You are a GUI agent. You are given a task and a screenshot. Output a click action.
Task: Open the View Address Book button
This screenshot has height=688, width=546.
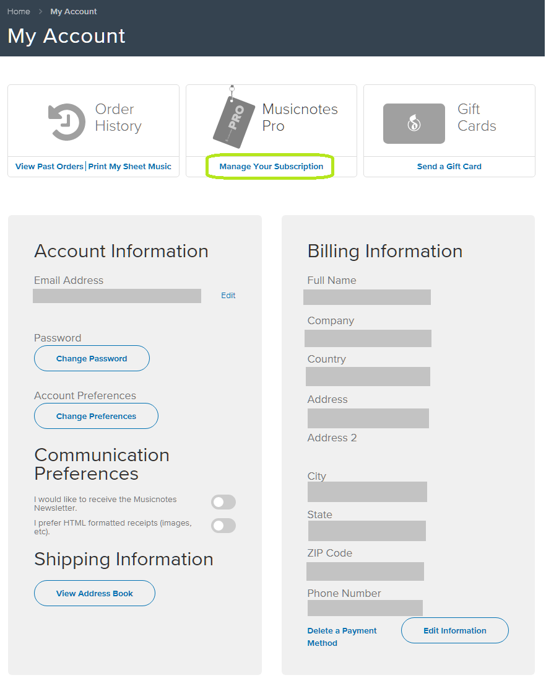(95, 593)
